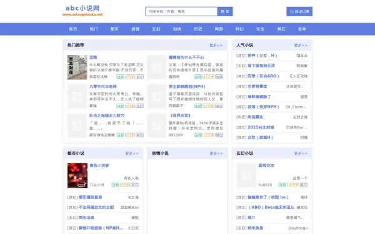
Task: Click [玄幻] tag before 地下城鬼剑无双
Action: coord(241,66)
